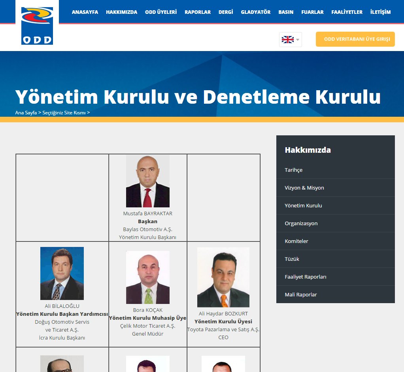Click Ali BİLALOĞLU's photo
Image resolution: width=404 pixels, height=372 pixels.
pyautogui.click(x=62, y=273)
